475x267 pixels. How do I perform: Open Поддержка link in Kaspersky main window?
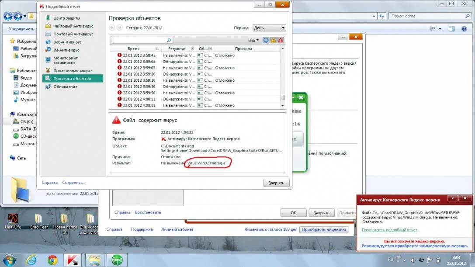coord(142,229)
